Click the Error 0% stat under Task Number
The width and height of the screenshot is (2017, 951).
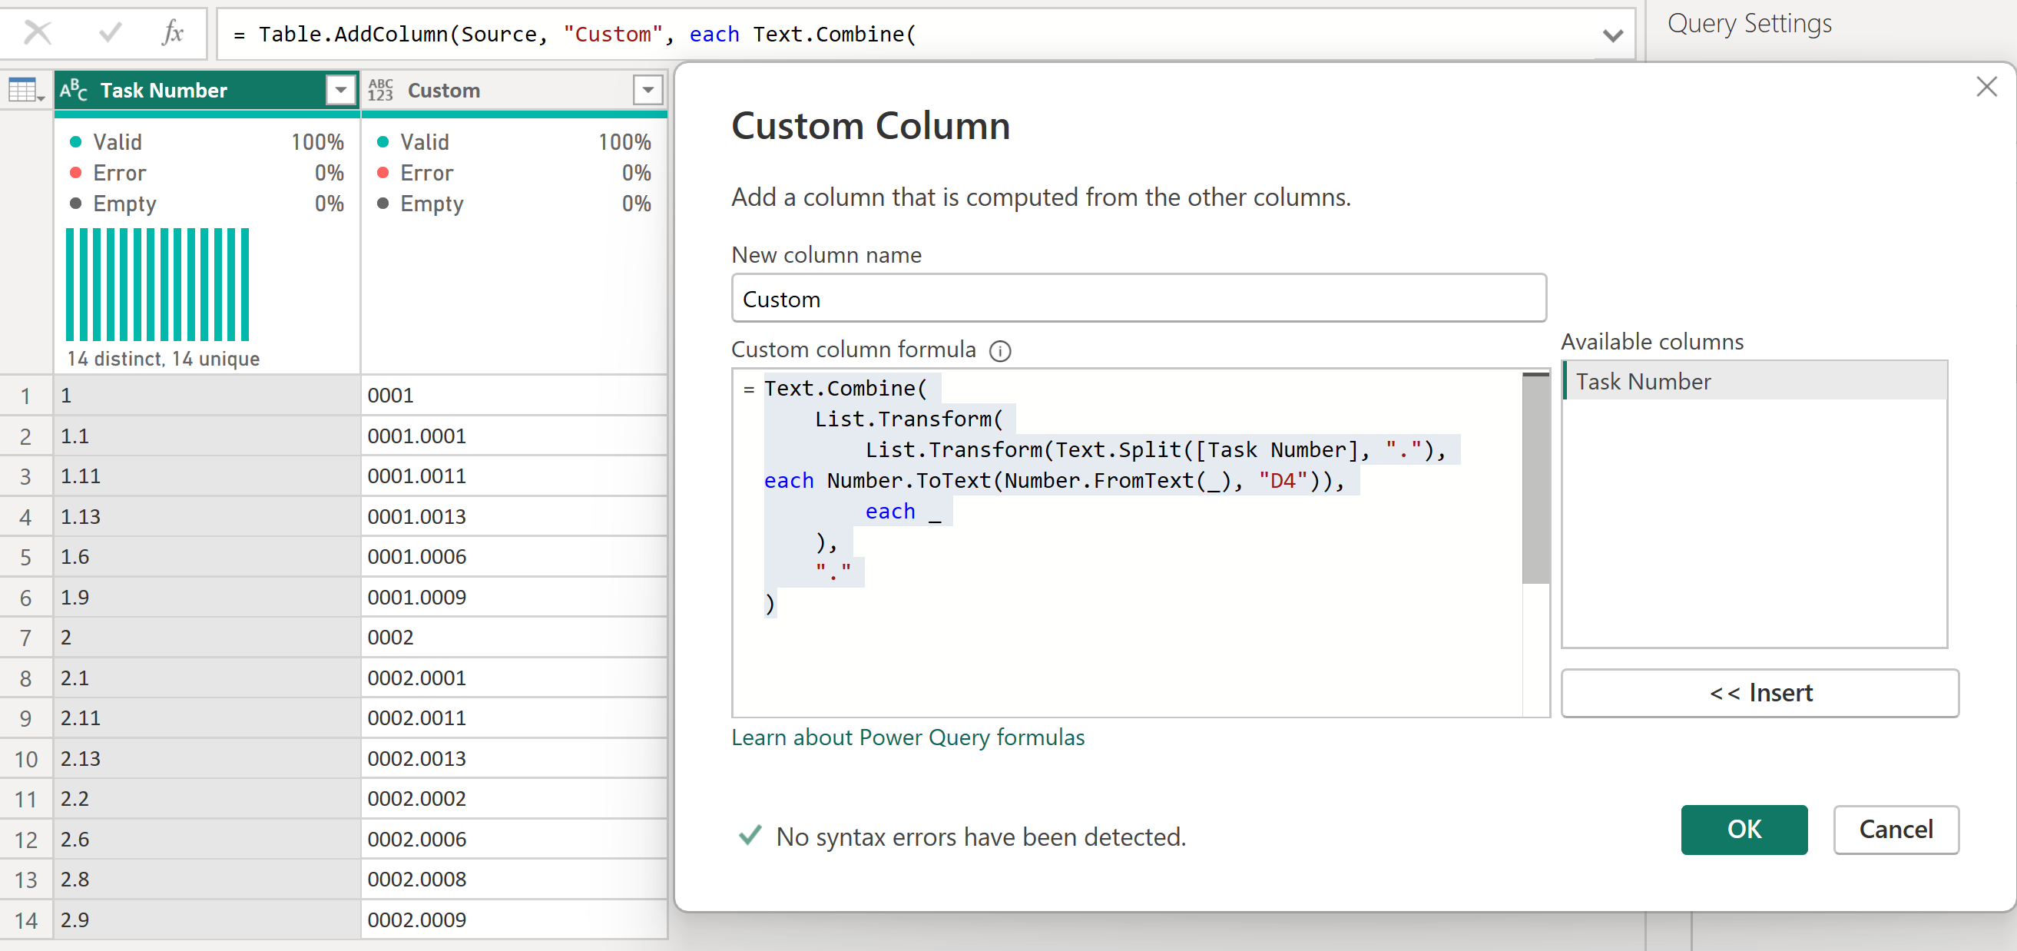[207, 172]
